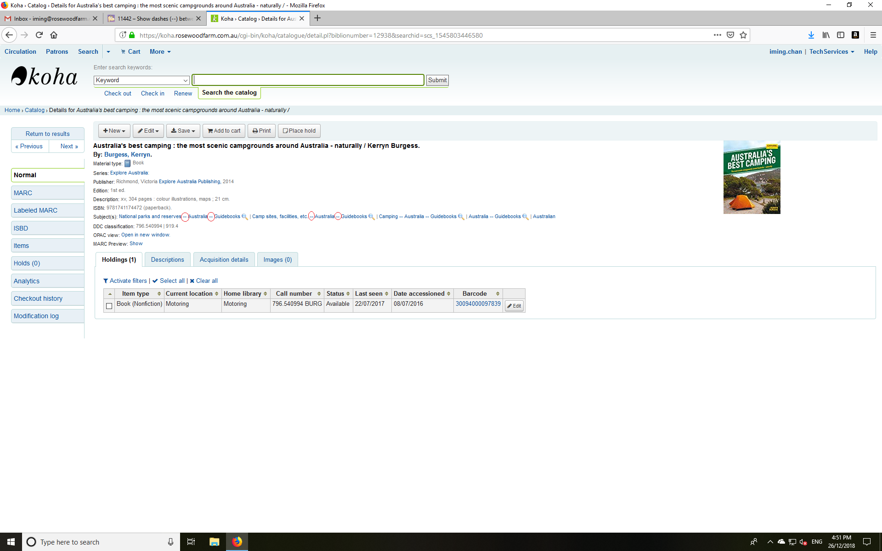The height and width of the screenshot is (551, 882).
Task: Click the book cover thumbnail image
Action: (752, 177)
